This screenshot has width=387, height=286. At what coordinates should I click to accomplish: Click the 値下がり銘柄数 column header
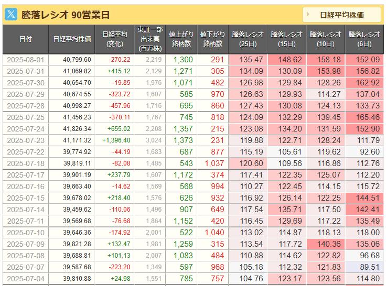click(x=211, y=39)
